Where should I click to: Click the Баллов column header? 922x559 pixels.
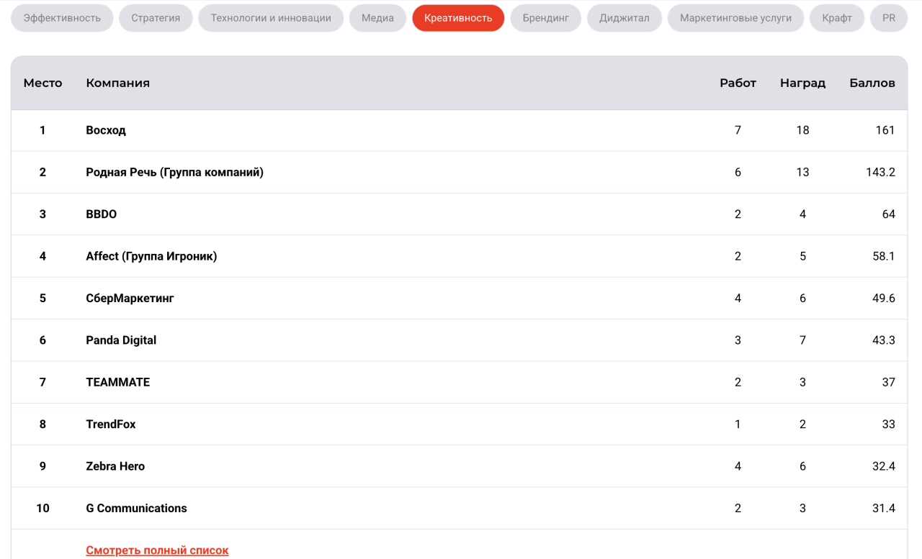[872, 83]
